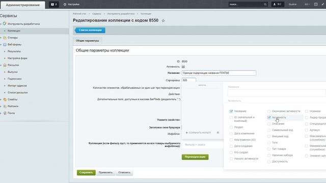This screenshot has width=326, height=183.
Task: Collapse the Рассылки tree node
Action: click(x=1, y=65)
